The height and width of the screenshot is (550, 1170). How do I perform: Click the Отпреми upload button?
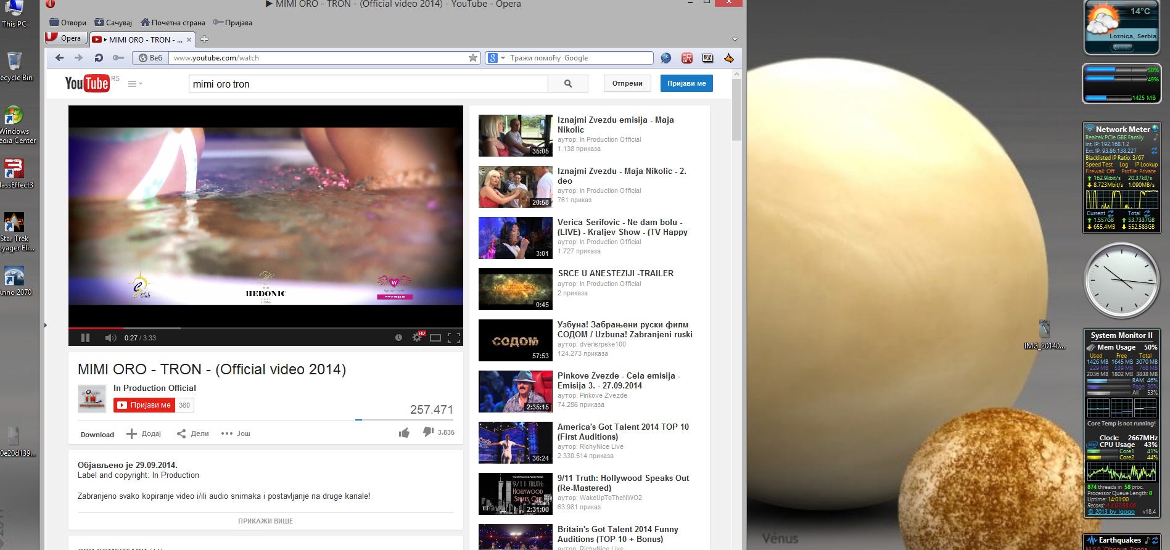point(627,83)
